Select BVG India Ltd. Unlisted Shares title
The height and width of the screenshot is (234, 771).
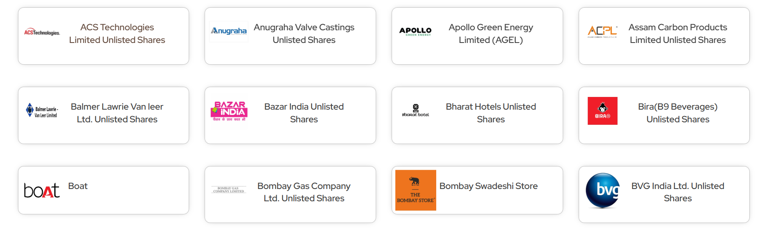pyautogui.click(x=678, y=192)
